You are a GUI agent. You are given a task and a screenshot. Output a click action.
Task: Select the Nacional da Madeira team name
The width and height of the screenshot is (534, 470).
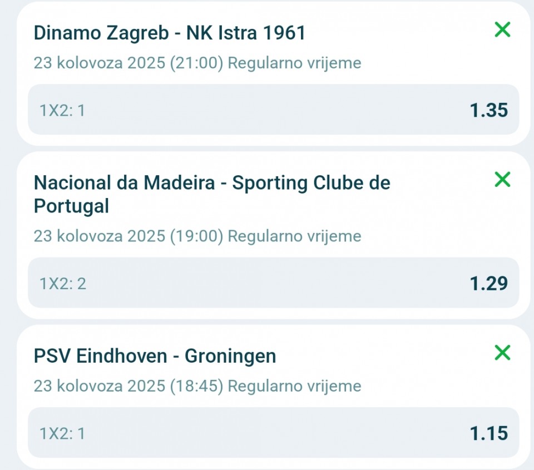(124, 182)
